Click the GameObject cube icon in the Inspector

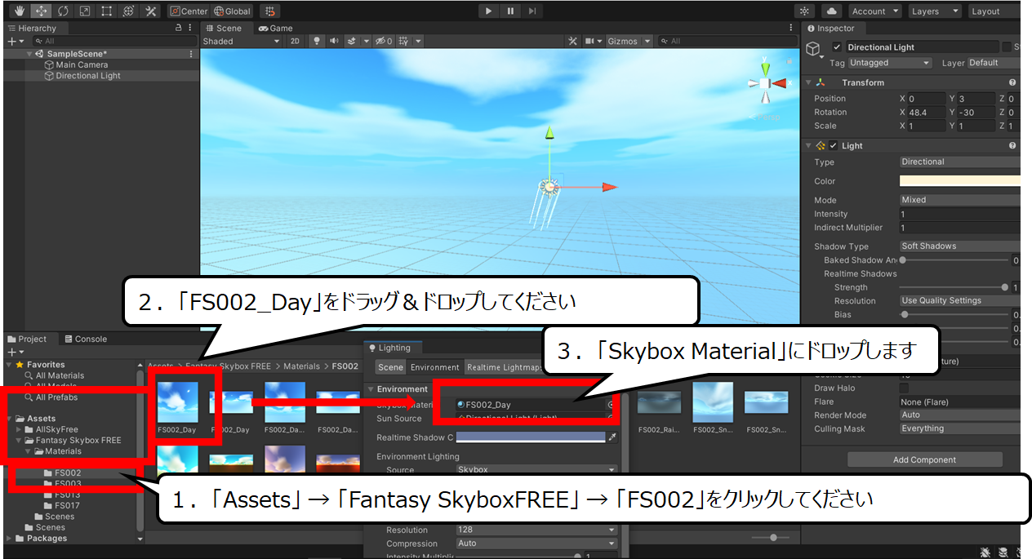click(x=813, y=49)
